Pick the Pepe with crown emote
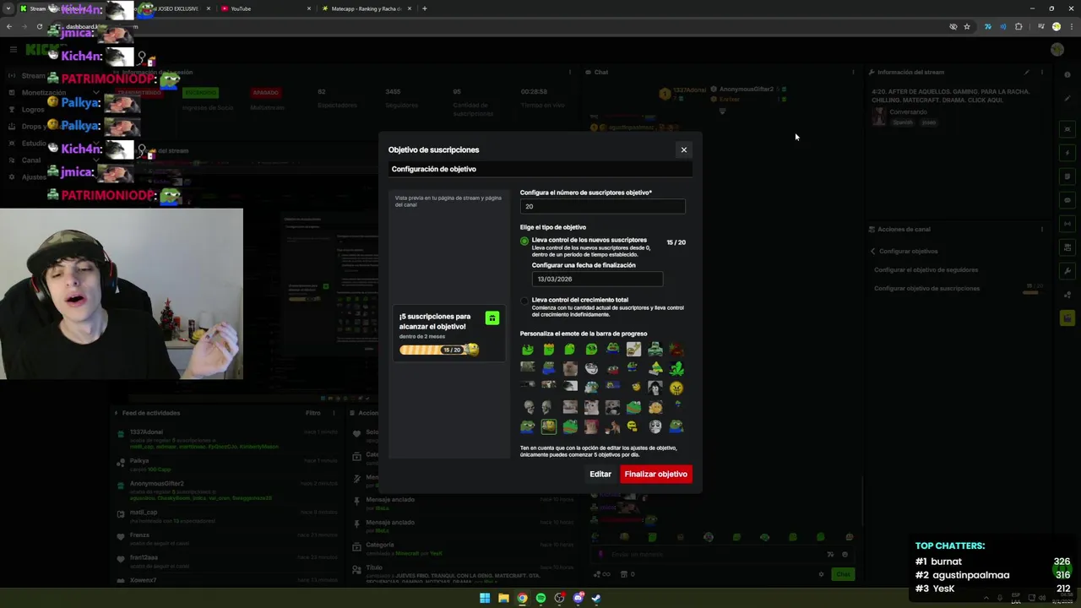Screen dimensions: 1081x608 pyautogui.click(x=549, y=349)
